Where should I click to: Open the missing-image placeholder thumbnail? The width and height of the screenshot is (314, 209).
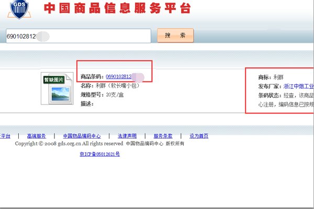pyautogui.click(x=57, y=88)
